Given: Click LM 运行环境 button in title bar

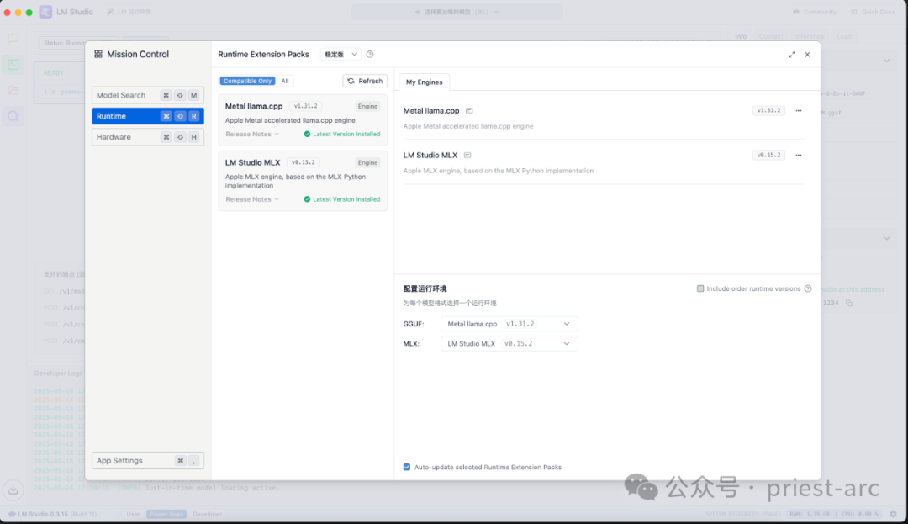Looking at the screenshot, I should click(129, 12).
